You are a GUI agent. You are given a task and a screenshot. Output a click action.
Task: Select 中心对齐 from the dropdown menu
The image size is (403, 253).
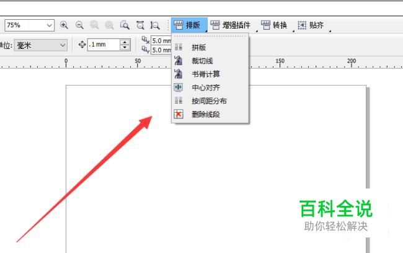pyautogui.click(x=210, y=87)
